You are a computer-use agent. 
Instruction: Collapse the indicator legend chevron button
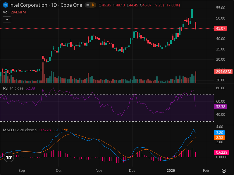[7, 19]
